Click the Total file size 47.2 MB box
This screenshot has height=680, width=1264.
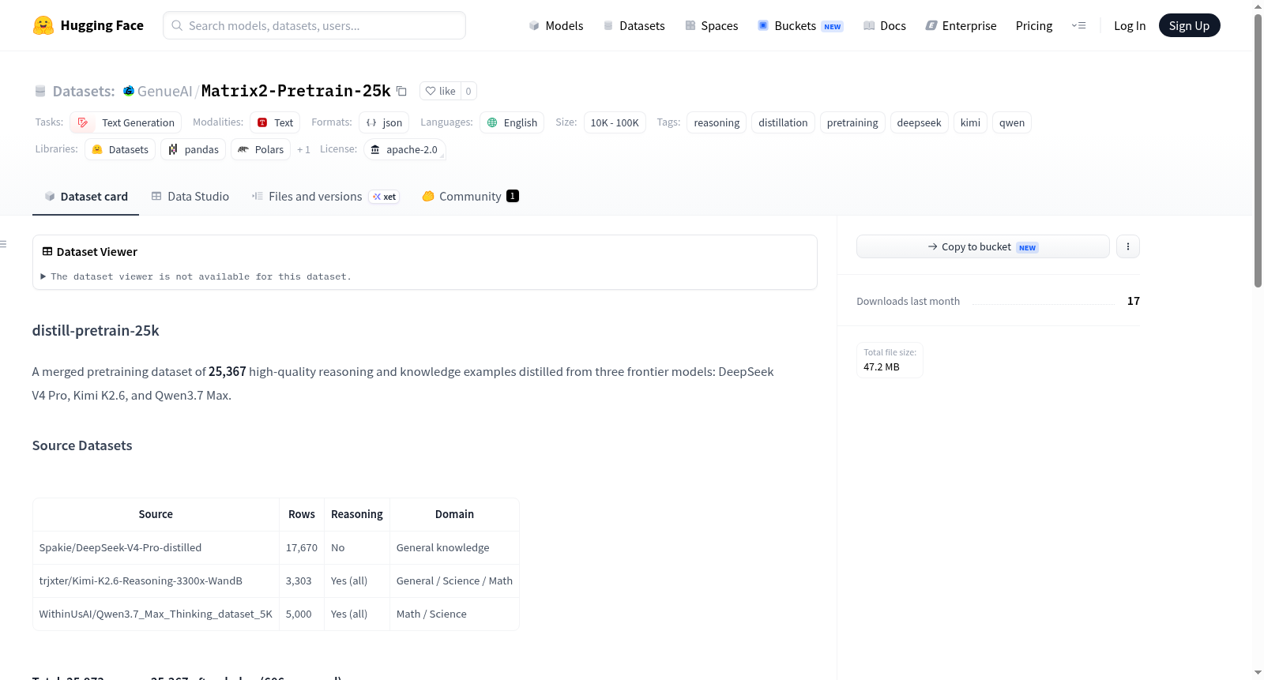(890, 360)
